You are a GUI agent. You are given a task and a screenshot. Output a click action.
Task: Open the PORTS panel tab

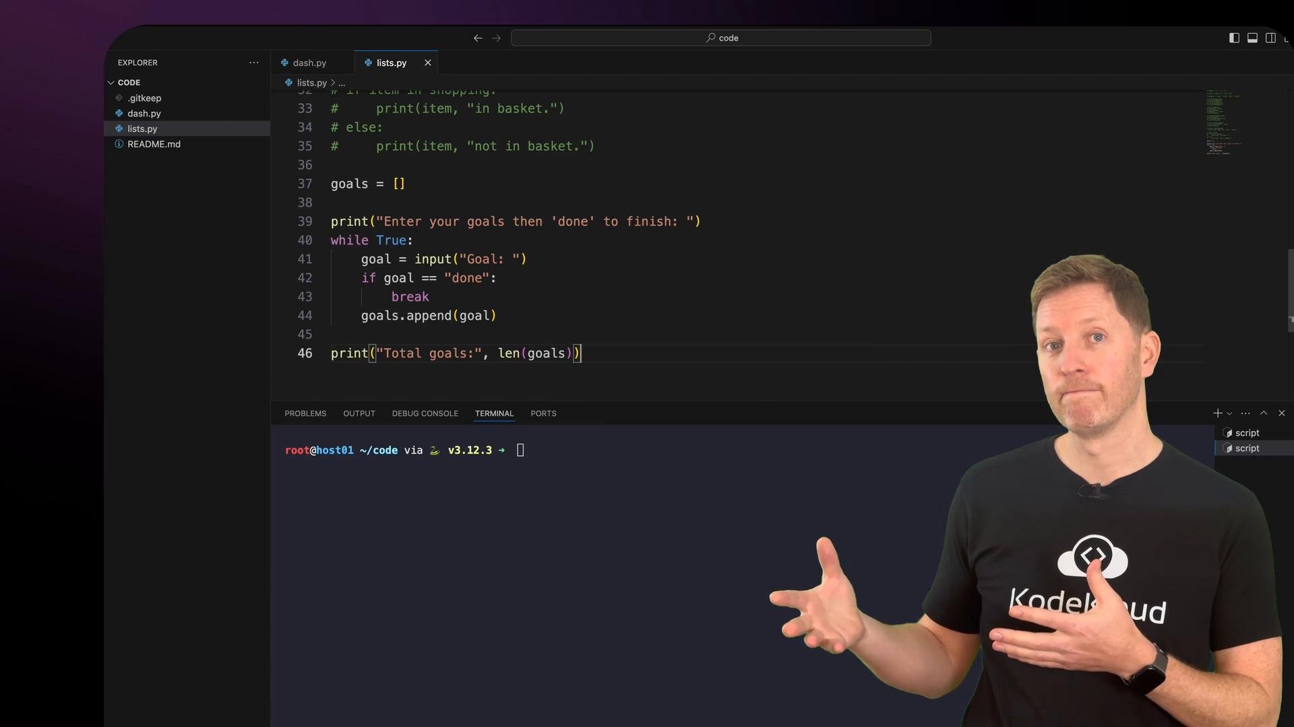tap(543, 413)
